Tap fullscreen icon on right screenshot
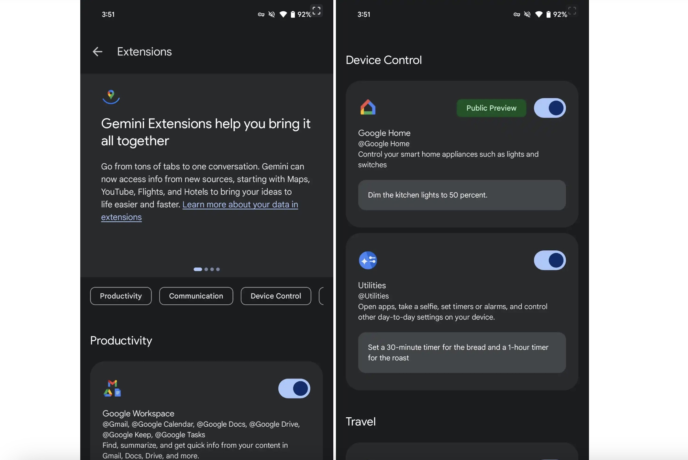The width and height of the screenshot is (688, 460). [x=572, y=11]
